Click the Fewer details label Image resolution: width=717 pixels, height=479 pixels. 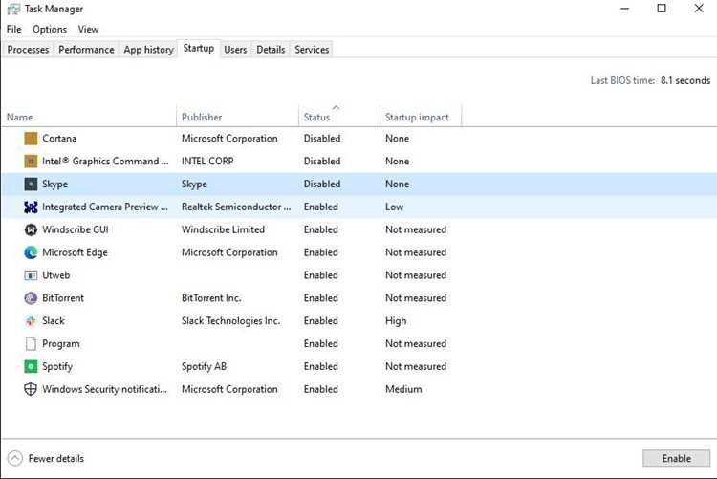tap(55, 458)
